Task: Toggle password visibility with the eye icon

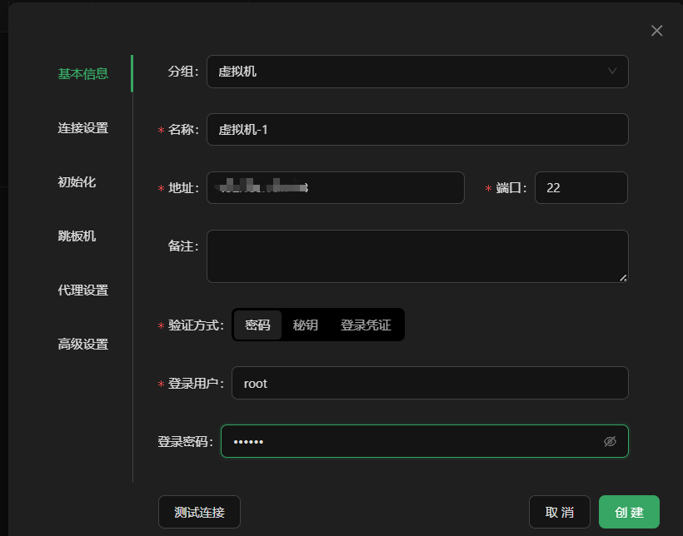Action: (611, 441)
